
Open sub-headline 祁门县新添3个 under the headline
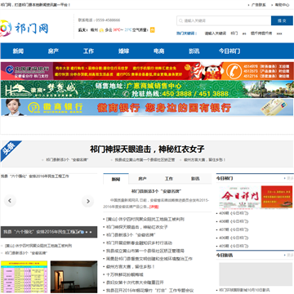point(67,160)
